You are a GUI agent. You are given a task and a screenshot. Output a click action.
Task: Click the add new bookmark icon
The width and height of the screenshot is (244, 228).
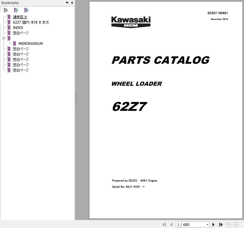click(16, 10)
